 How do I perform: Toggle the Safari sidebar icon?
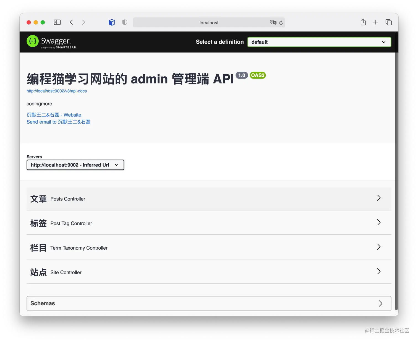[57, 22]
